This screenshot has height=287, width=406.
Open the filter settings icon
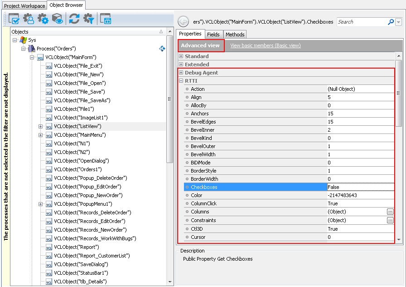[x=89, y=19]
